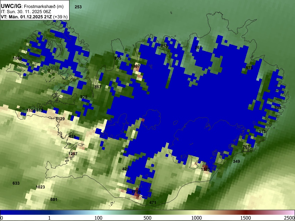Image resolution: width=295 pixels, height=221 pixels.
Task: Click the color scale label 100
Action: 98,218
